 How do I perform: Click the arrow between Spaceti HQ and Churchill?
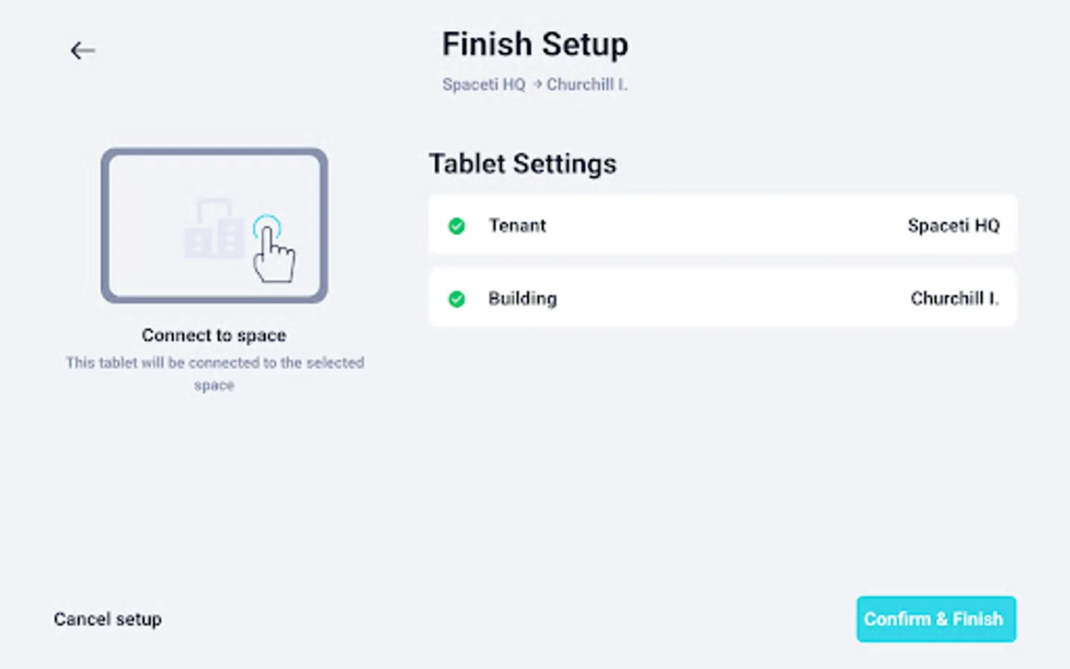pos(536,85)
